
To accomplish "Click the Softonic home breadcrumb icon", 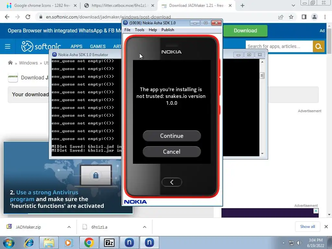I will coord(10,63).
